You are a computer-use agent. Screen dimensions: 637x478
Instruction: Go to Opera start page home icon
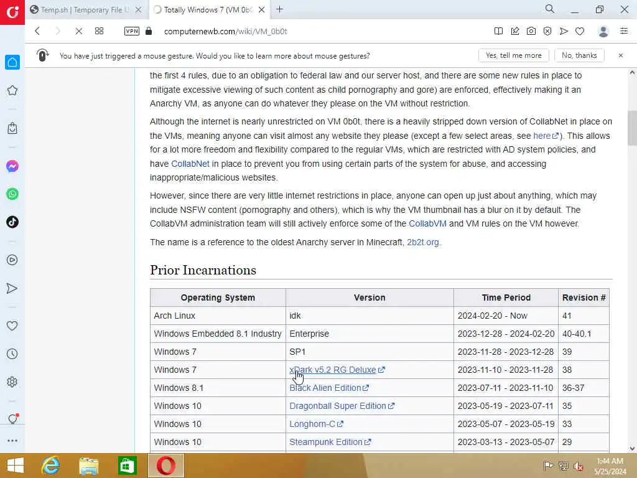click(x=12, y=62)
